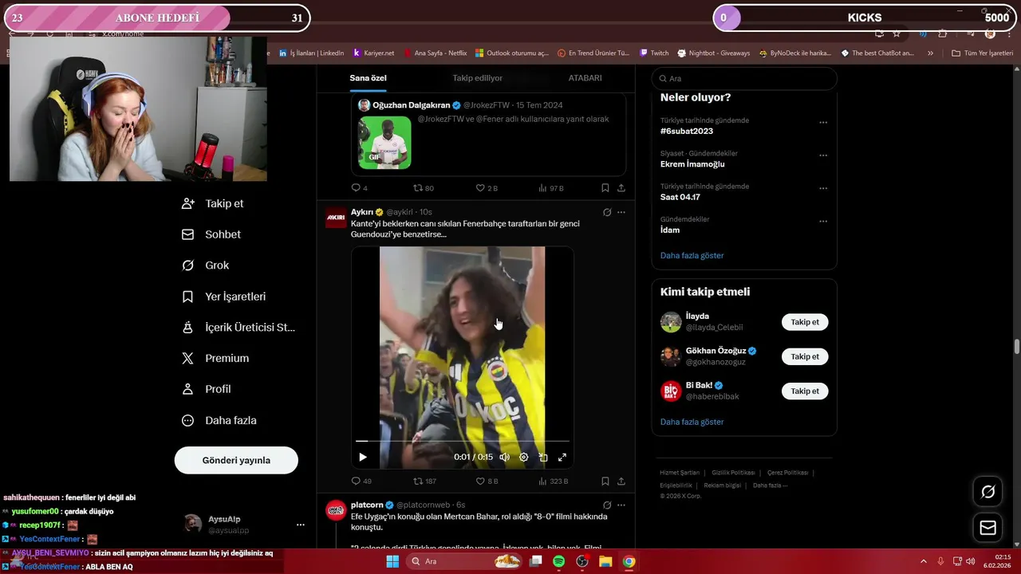1021x574 pixels.
Task: Open OBS Studio from taskbar
Action: coord(582,561)
